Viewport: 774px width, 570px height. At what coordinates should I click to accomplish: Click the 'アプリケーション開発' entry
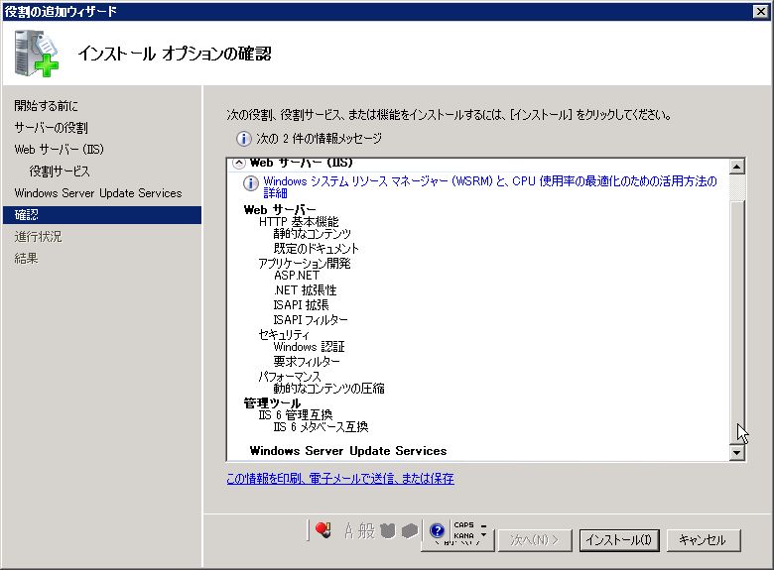pos(305,264)
